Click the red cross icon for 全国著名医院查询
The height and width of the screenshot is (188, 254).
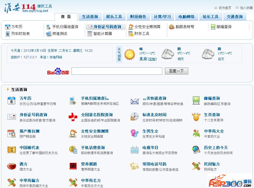[x=73, y=117]
